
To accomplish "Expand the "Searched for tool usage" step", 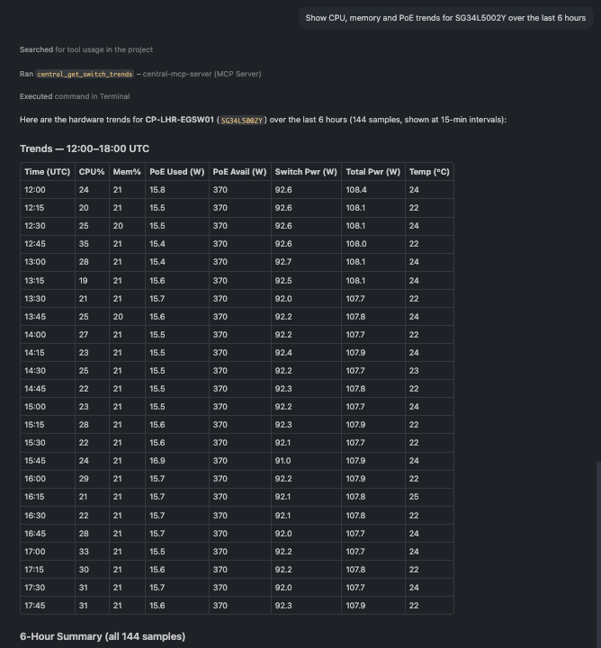I will pyautogui.click(x=86, y=49).
